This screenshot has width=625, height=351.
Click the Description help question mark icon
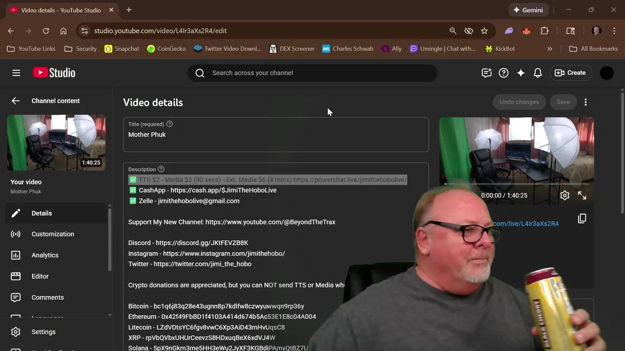click(x=161, y=169)
